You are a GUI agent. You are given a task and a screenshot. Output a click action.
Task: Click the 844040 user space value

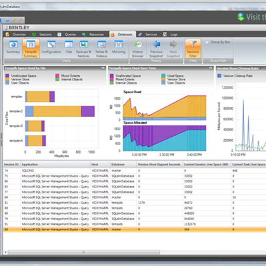[x=189, y=219]
